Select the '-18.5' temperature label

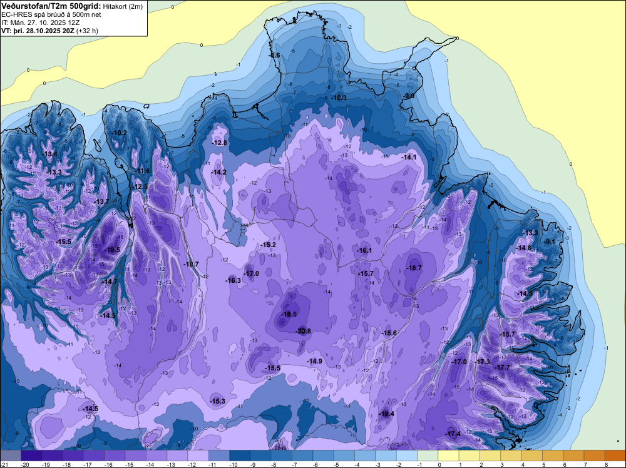click(289, 314)
